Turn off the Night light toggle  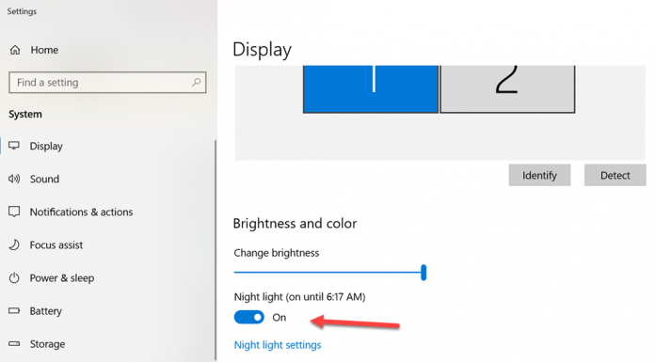tap(249, 317)
